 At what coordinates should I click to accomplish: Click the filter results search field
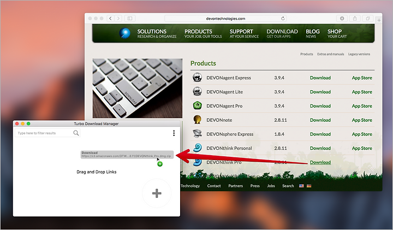point(47,133)
